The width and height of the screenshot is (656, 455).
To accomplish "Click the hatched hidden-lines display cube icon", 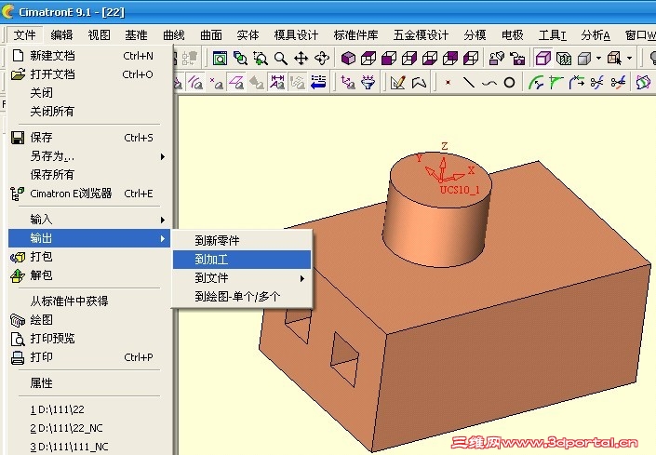I will 564,58.
